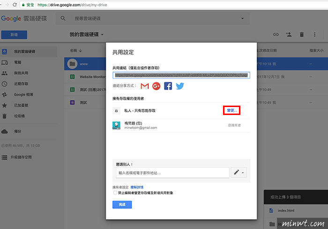
Task: Open the 瞭解詳情 learn more link
Action: pos(137,187)
